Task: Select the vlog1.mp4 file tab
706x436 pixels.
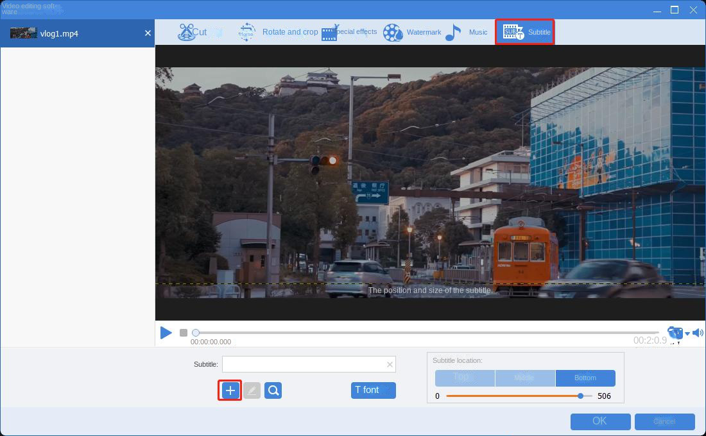Action: [59, 33]
